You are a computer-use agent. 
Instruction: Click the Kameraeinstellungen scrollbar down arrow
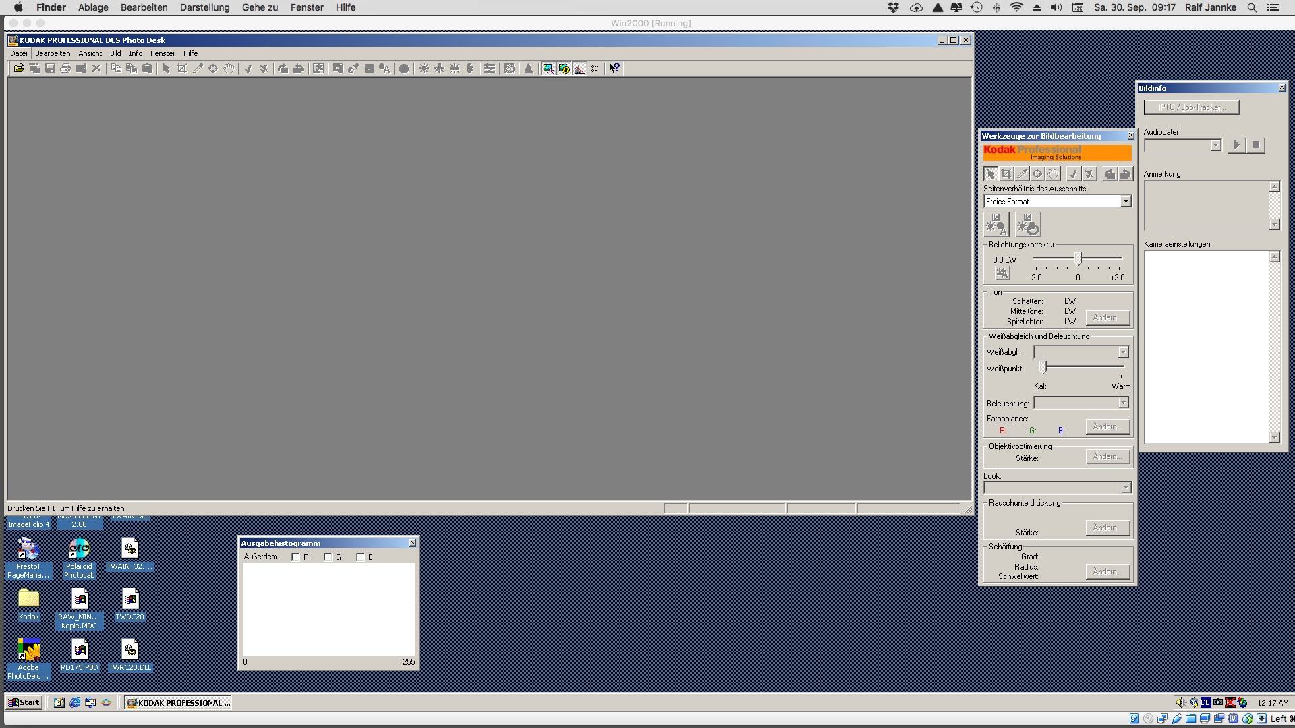1274,437
